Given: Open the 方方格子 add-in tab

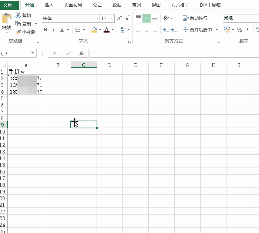Looking at the screenshot, I should [180, 5].
